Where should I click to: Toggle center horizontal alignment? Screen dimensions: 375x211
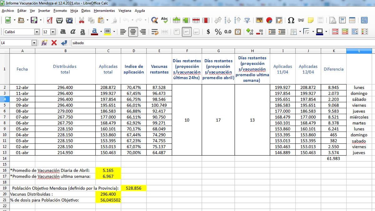point(133,32)
